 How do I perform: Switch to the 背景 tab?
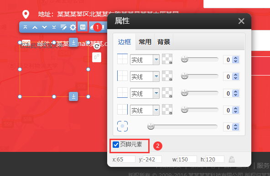(x=164, y=42)
